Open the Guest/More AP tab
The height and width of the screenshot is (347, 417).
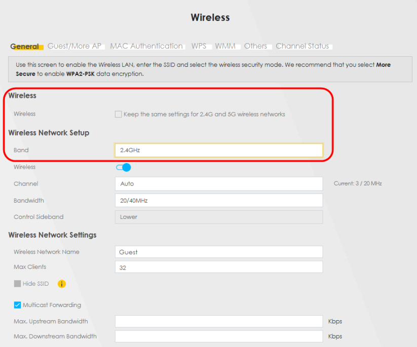[74, 46]
